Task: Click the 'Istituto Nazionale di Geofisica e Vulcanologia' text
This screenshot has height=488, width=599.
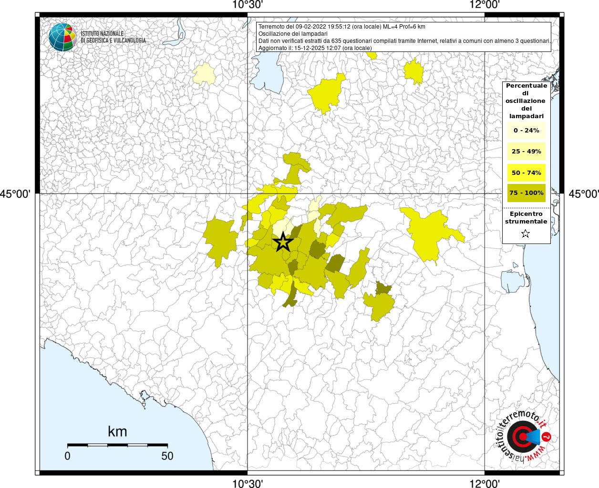Action: click(x=114, y=37)
